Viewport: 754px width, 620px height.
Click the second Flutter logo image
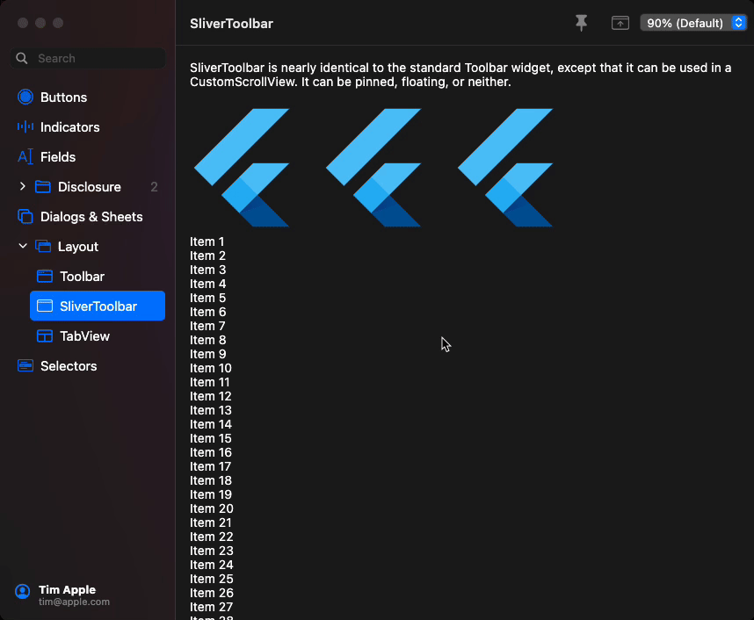373,167
